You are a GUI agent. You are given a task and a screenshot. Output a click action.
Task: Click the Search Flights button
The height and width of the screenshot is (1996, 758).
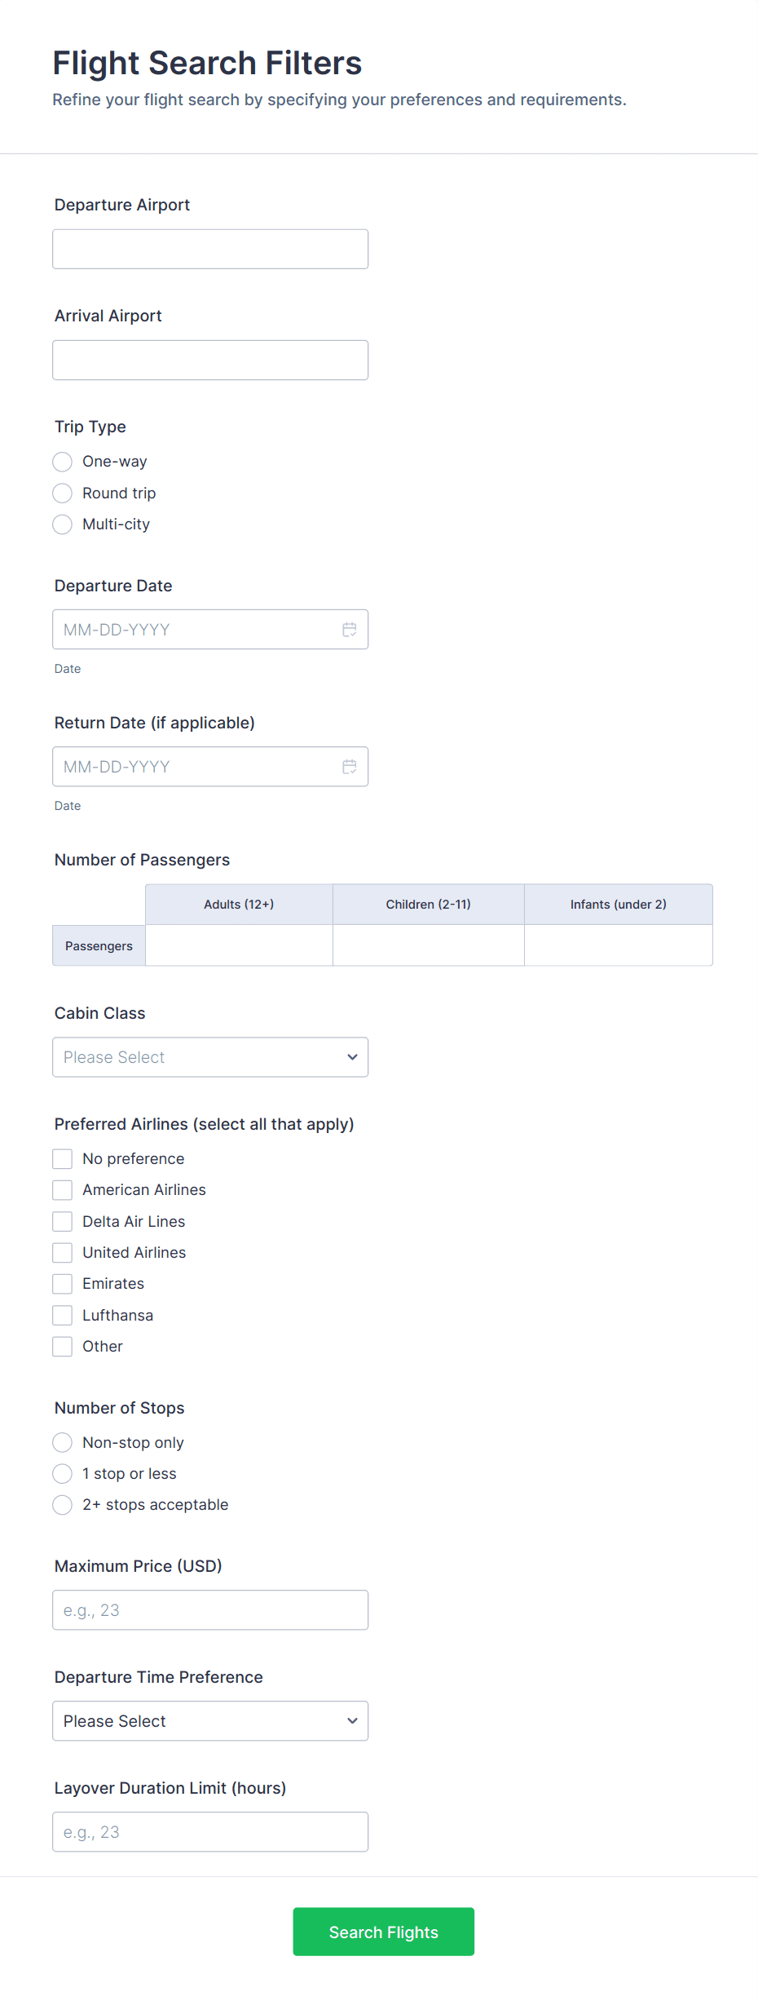tap(383, 1932)
